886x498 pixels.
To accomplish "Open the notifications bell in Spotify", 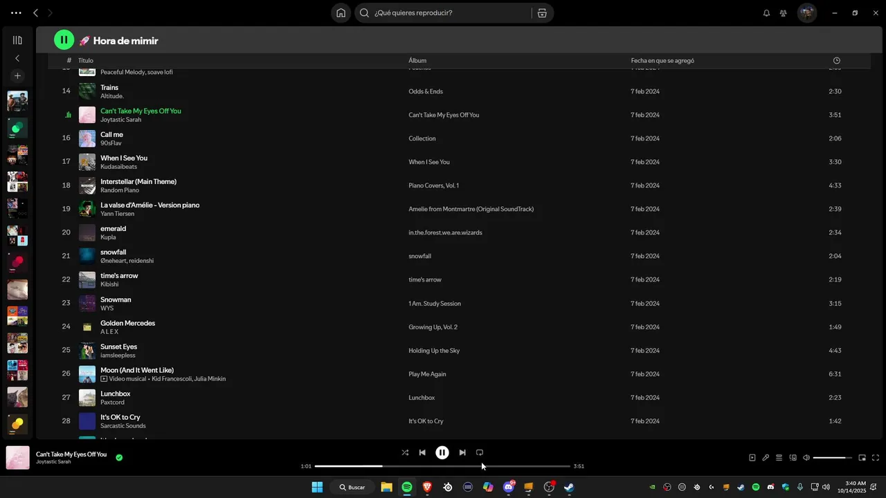I will click(766, 13).
